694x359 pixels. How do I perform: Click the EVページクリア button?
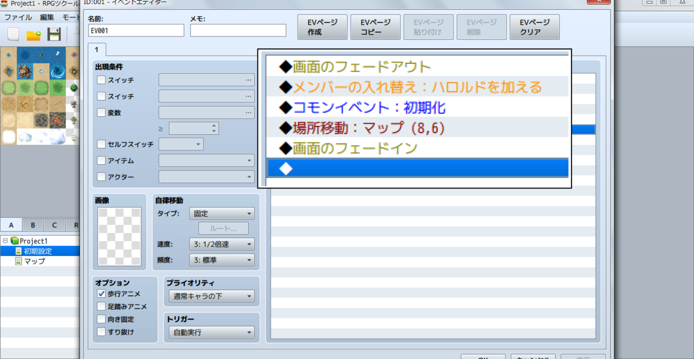coord(534,27)
